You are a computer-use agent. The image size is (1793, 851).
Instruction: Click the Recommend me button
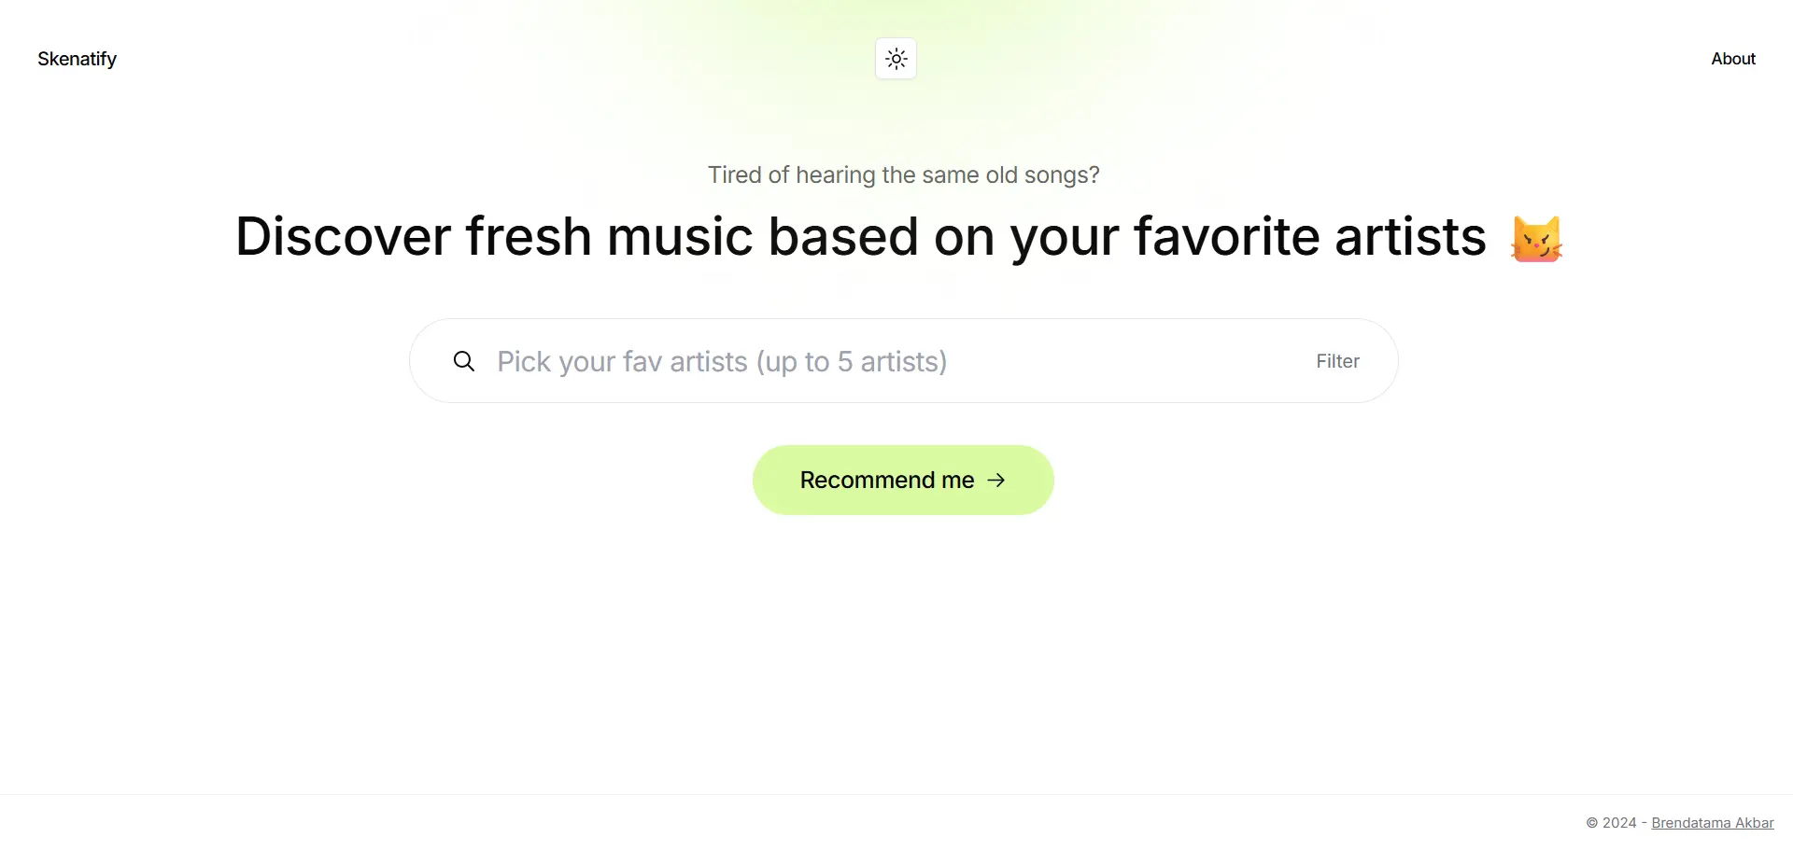pos(903,480)
